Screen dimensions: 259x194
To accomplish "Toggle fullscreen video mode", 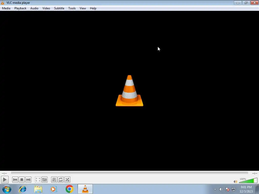I will [38, 180].
